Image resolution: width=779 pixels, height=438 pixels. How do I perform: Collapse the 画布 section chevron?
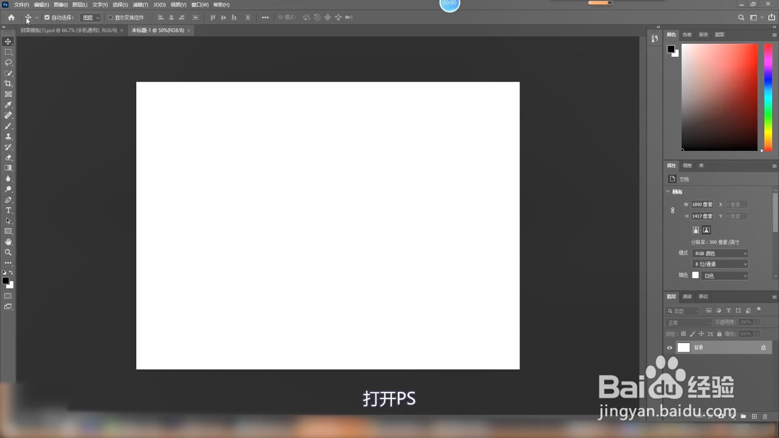pos(668,192)
